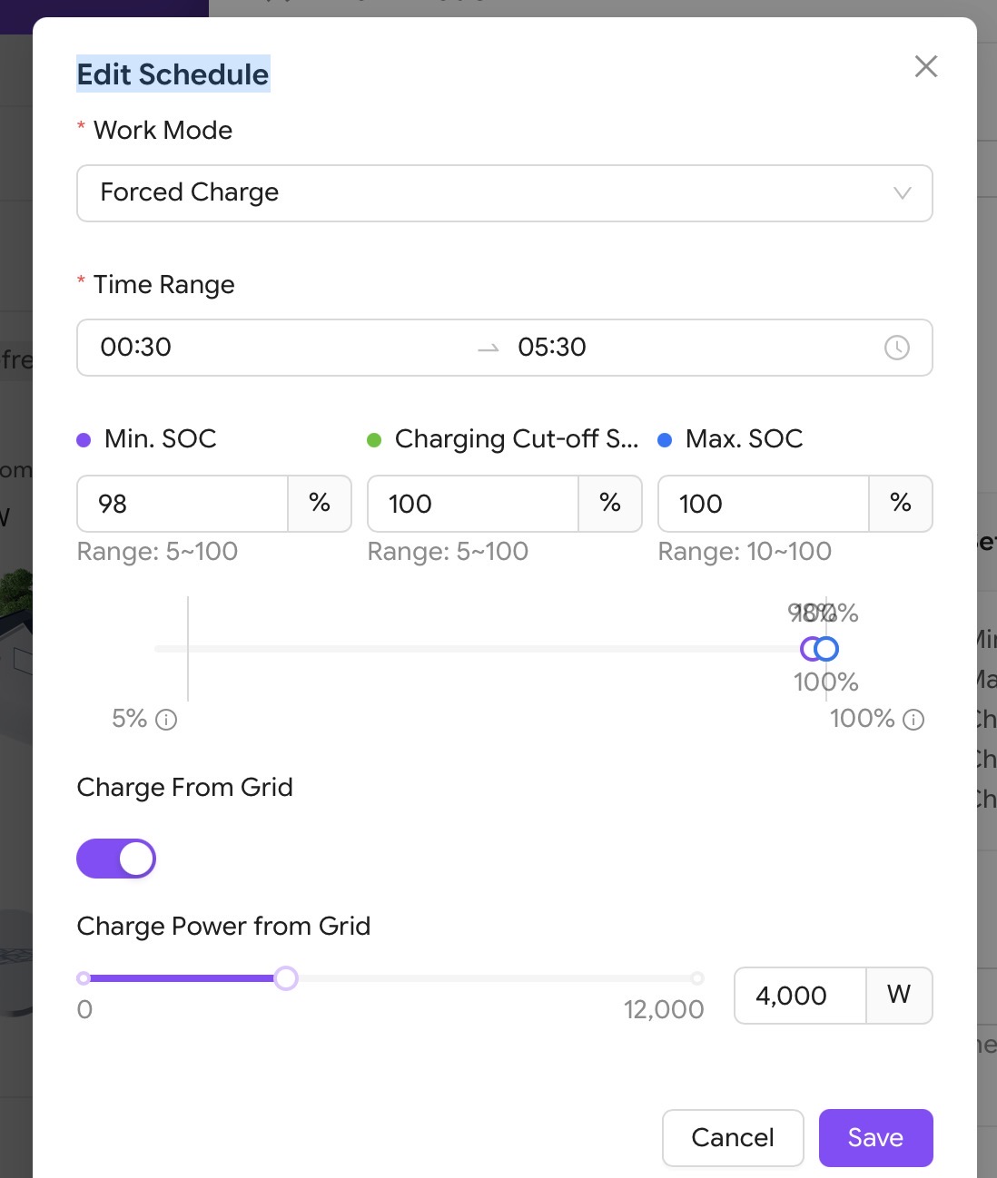Click the Charge Power from Grid slider handle
The height and width of the screenshot is (1178, 997).
[x=286, y=978]
